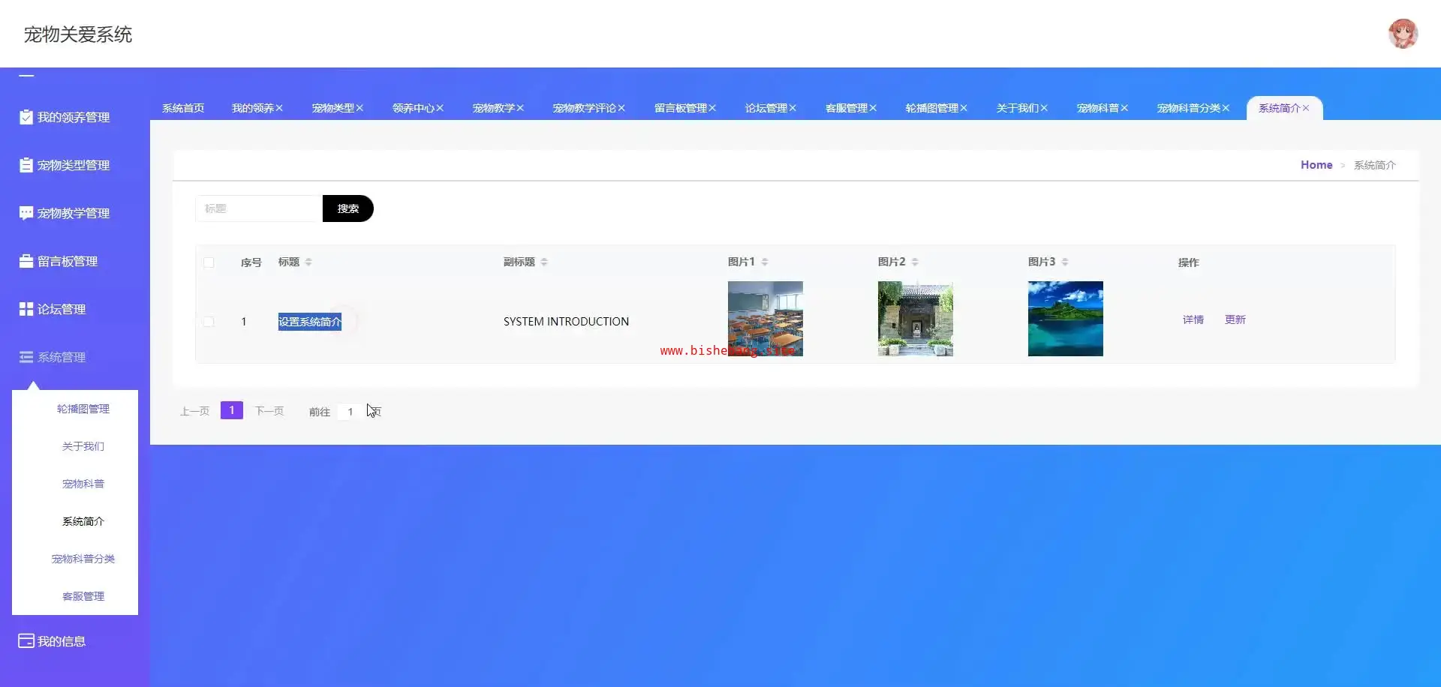Close the 关于我们 tab
Viewport: 1441px width, 687px height.
[x=1044, y=108]
